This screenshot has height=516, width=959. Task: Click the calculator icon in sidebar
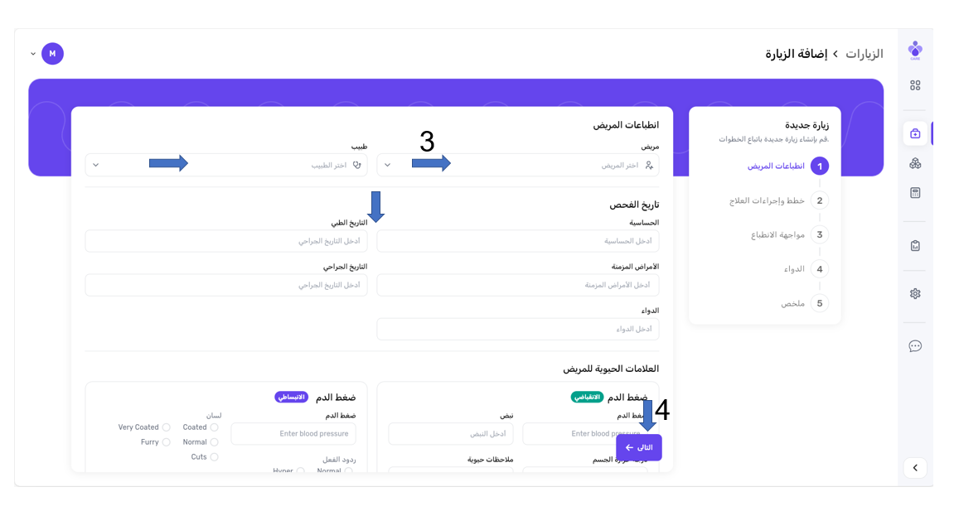pyautogui.click(x=915, y=193)
